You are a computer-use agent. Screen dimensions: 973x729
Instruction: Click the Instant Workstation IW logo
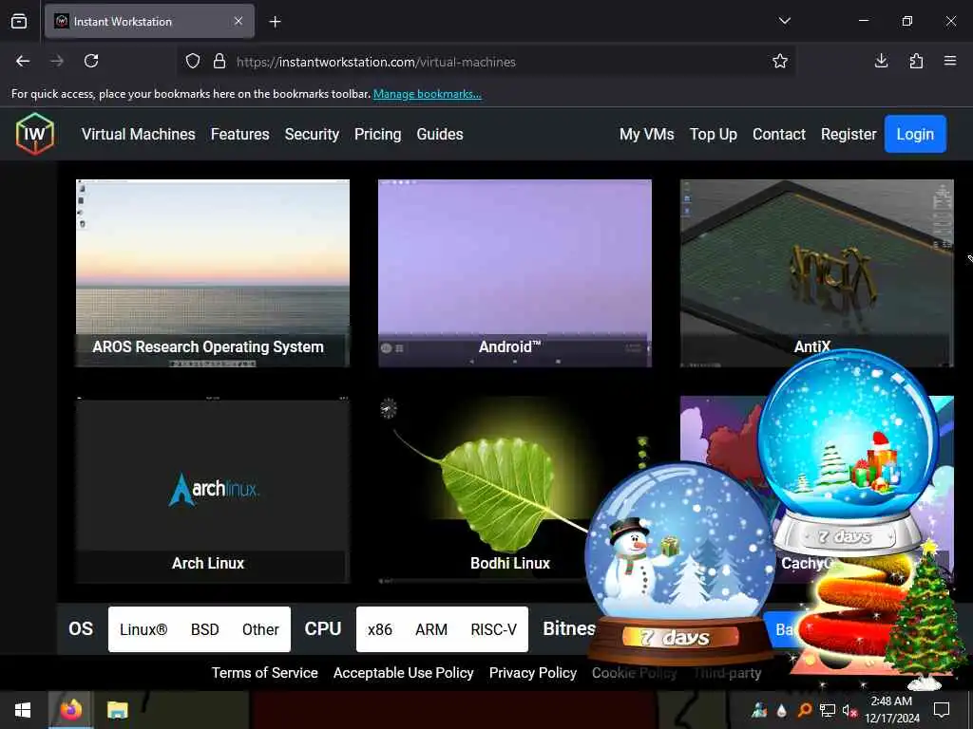click(x=35, y=134)
